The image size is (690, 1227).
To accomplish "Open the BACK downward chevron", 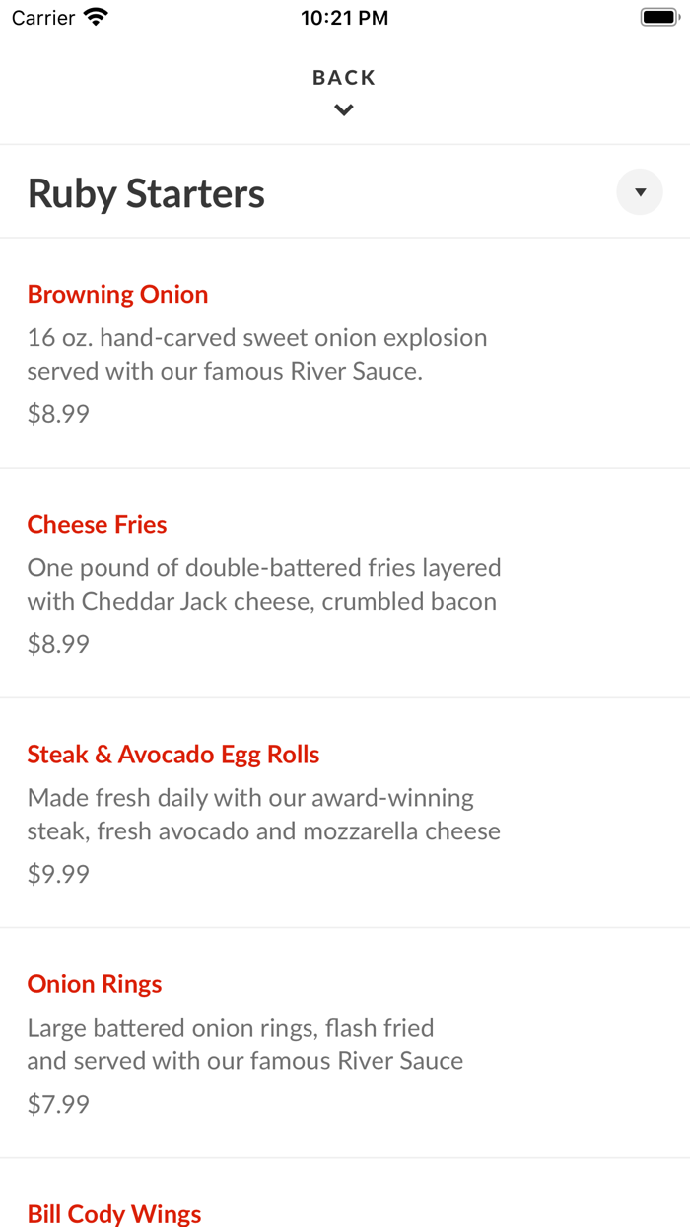I will tap(344, 109).
